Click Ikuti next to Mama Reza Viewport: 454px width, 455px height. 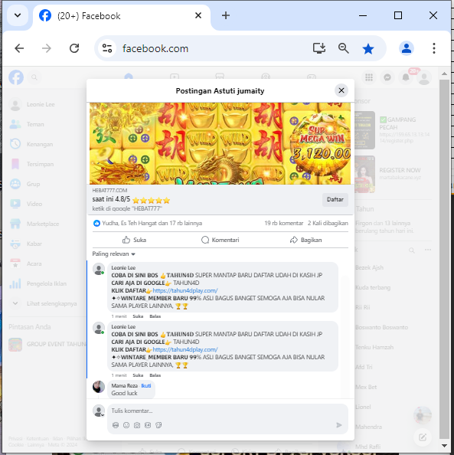(x=146, y=385)
